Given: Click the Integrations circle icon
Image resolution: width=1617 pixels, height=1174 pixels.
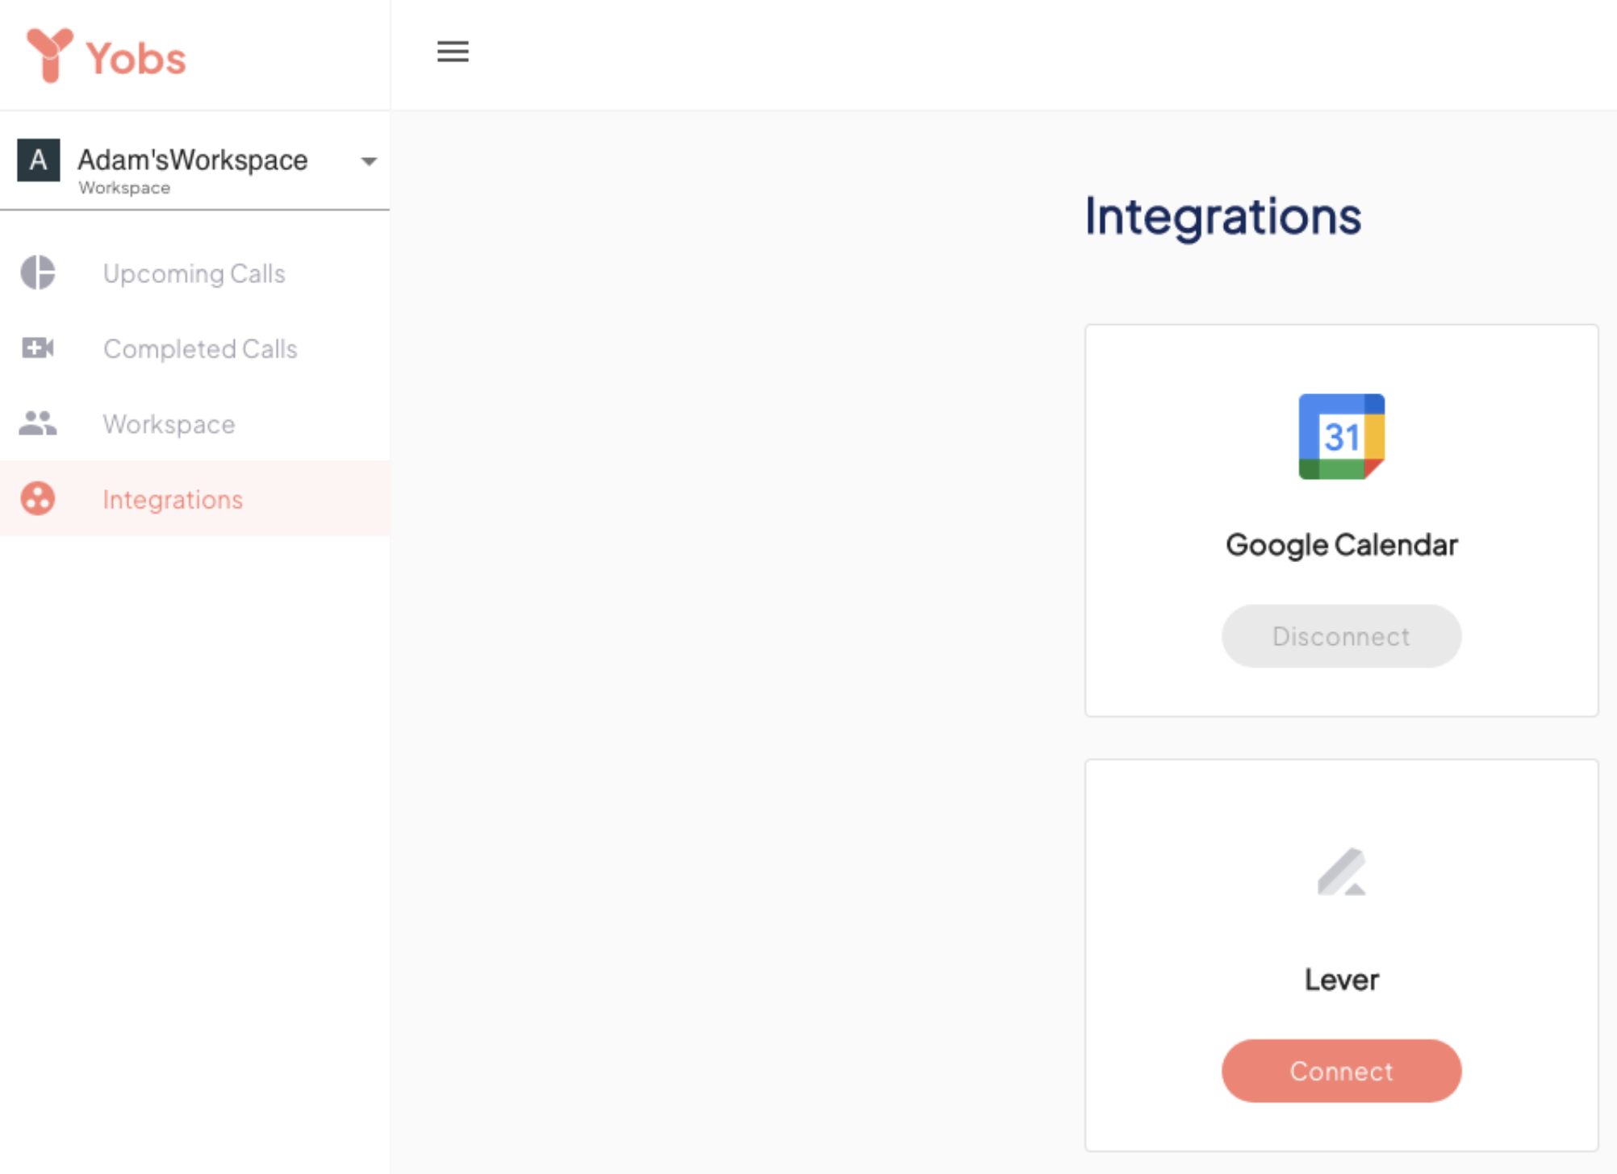Looking at the screenshot, I should click(x=38, y=498).
